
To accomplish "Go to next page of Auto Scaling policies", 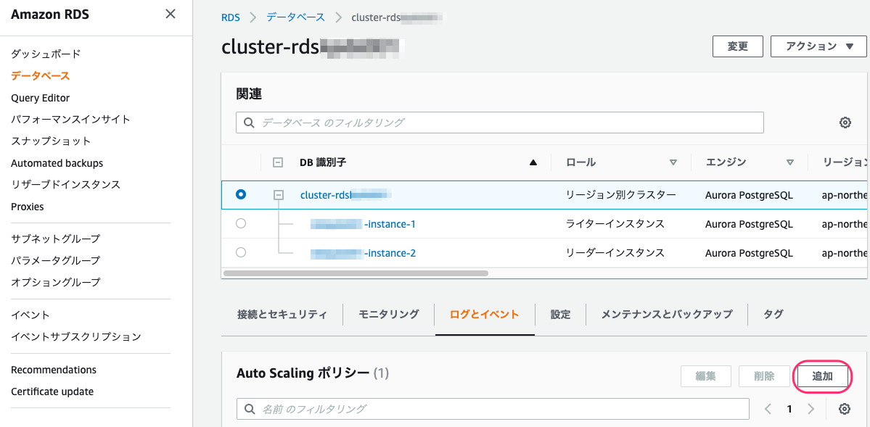I will [x=811, y=410].
